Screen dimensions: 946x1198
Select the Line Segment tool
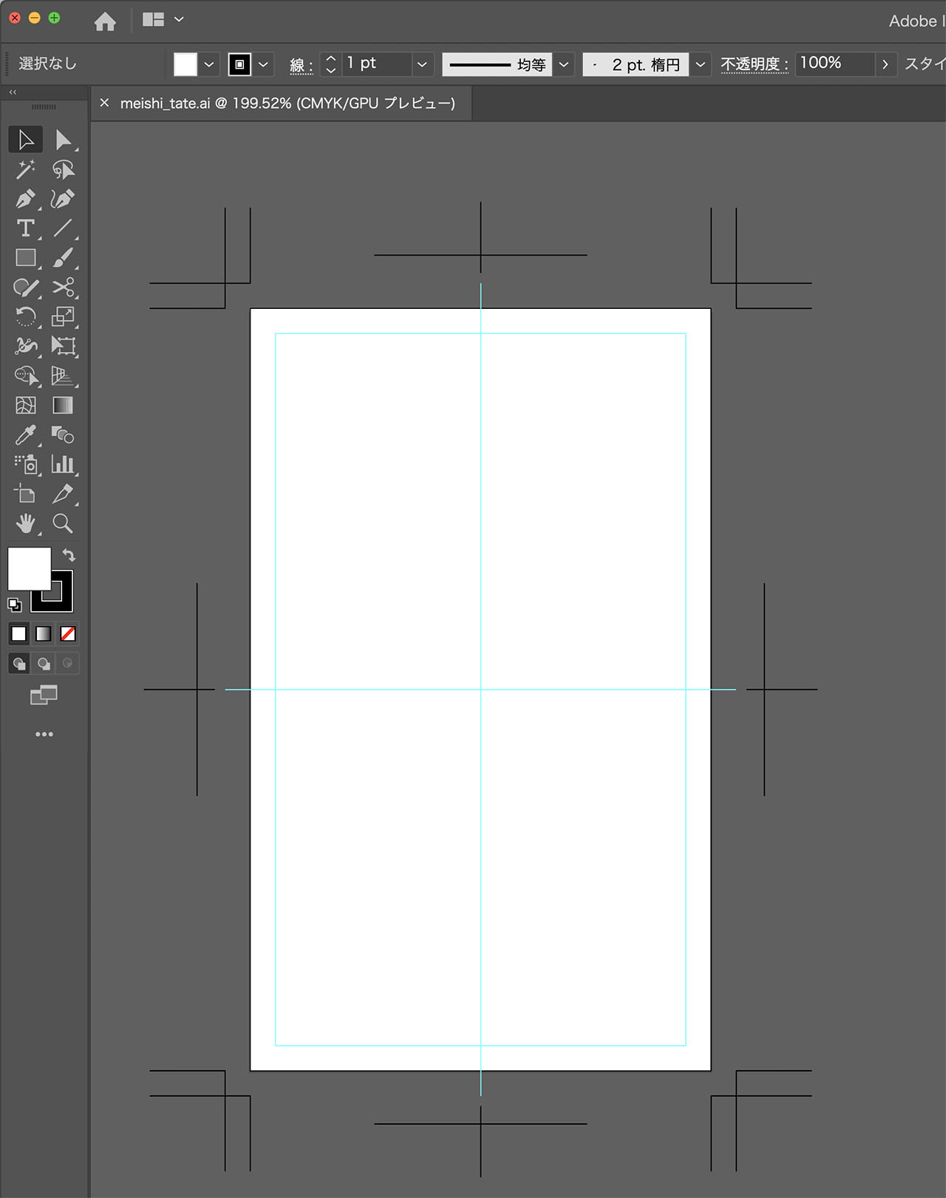pos(63,228)
